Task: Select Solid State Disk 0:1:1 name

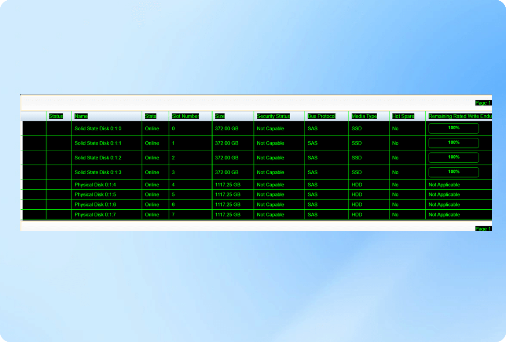Action: tap(98, 143)
